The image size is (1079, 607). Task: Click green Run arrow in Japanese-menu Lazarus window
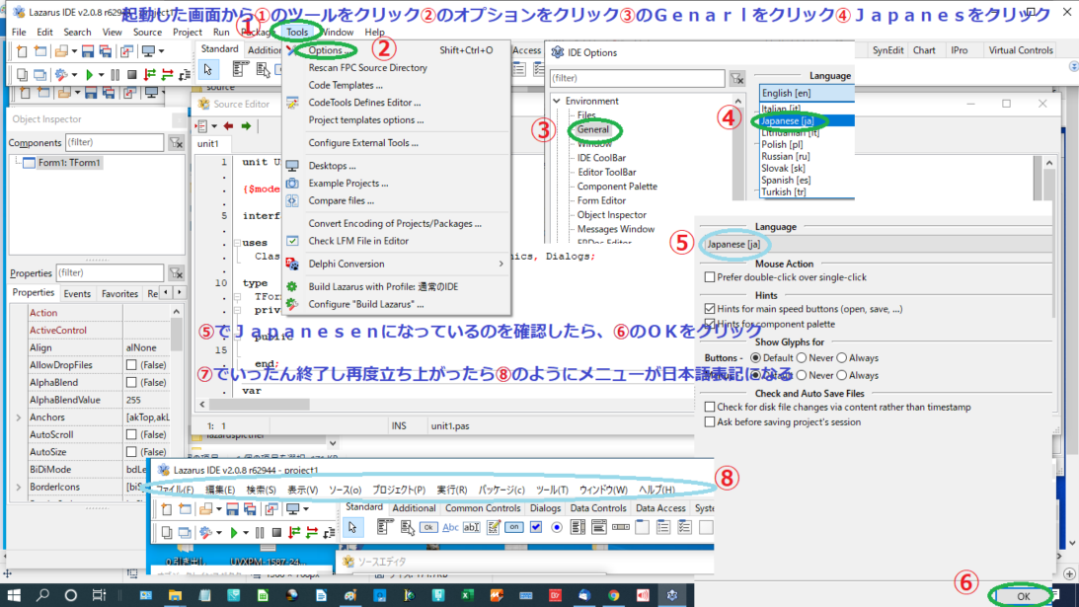point(234,533)
